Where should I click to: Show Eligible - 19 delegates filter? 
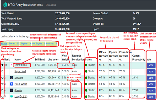point(26,44)
